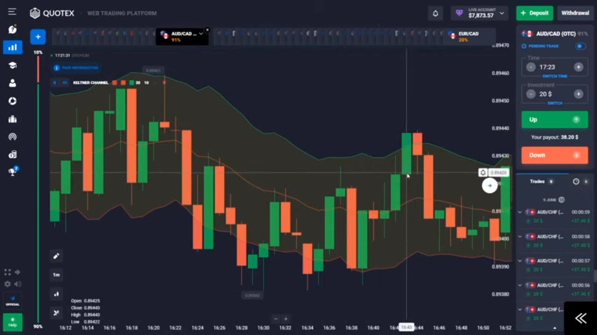
Task: Click the white scroll-to-latest arrow circle
Action: point(489,186)
